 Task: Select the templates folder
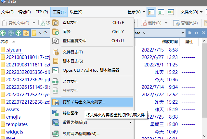14,124
